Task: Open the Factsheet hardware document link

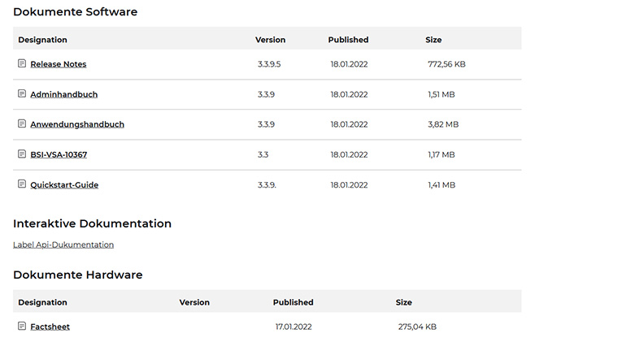Action: [x=50, y=327]
